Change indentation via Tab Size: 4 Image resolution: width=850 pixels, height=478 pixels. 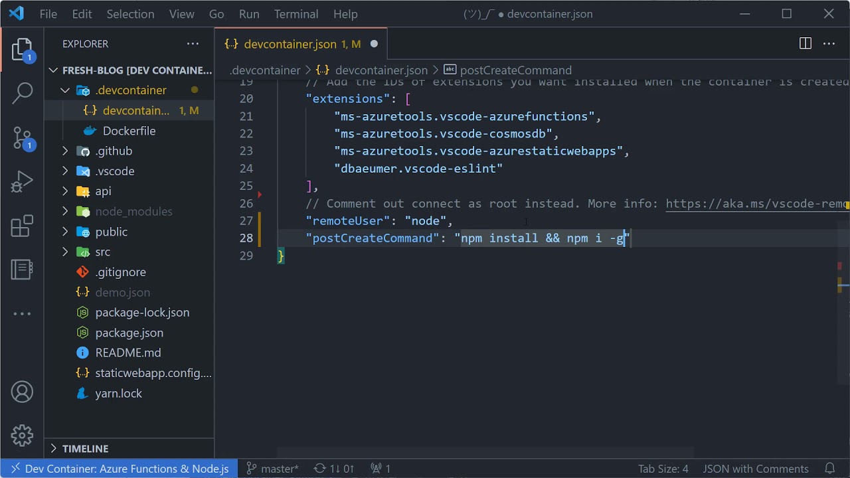pos(663,469)
